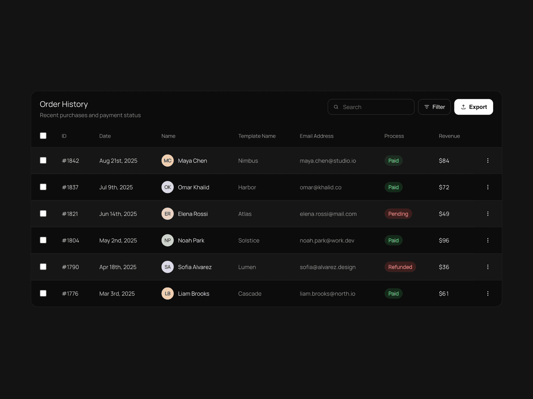Open more options for Elena Rossi's order
This screenshot has width=533, height=399.
pos(488,214)
